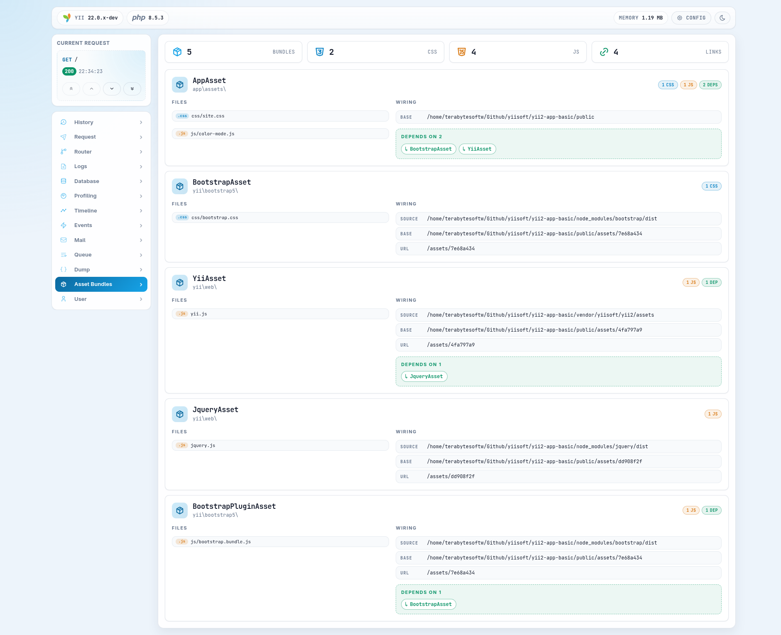Follow YiiAsset dependency link under AppAsset

click(x=477, y=149)
